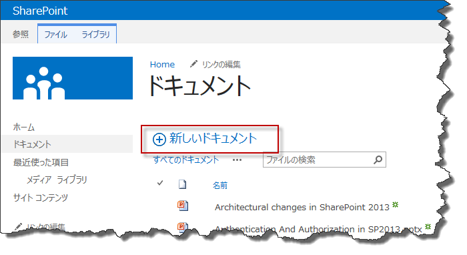Image resolution: width=467 pixels, height=255 pixels.
Task: Toggle the select-all checkmark in header
Action: (160, 183)
